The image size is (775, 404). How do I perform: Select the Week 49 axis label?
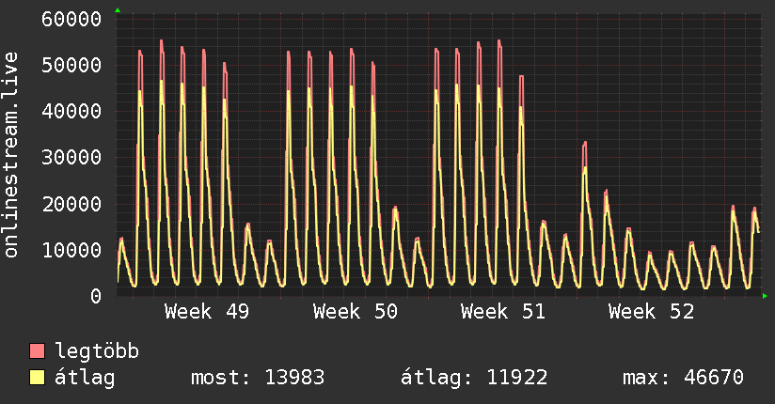coord(207,312)
